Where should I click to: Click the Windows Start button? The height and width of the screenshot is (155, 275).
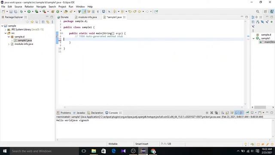point(5,151)
